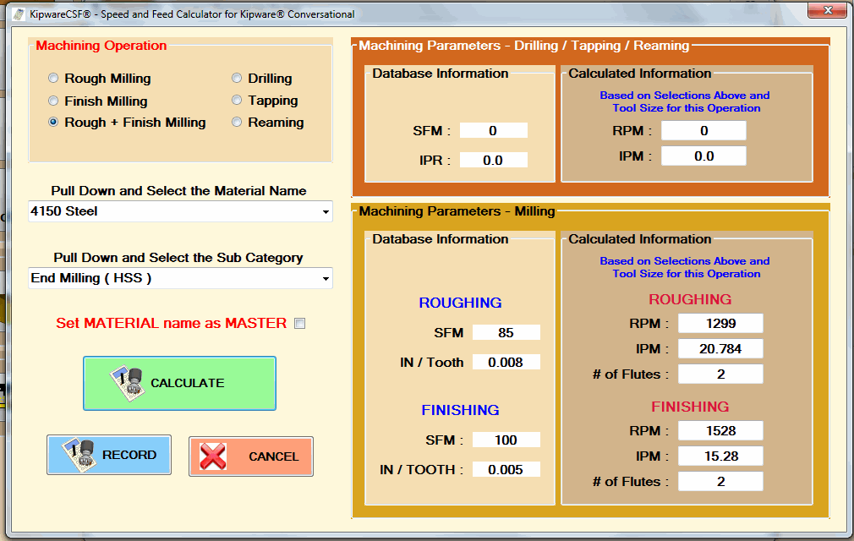Click the Drilling IPR field showing 0.0
Viewport: 854px width, 541px height.
tap(494, 160)
